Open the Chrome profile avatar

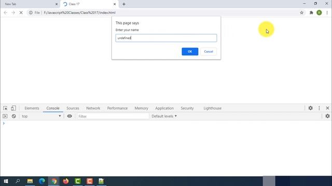(x=319, y=12)
